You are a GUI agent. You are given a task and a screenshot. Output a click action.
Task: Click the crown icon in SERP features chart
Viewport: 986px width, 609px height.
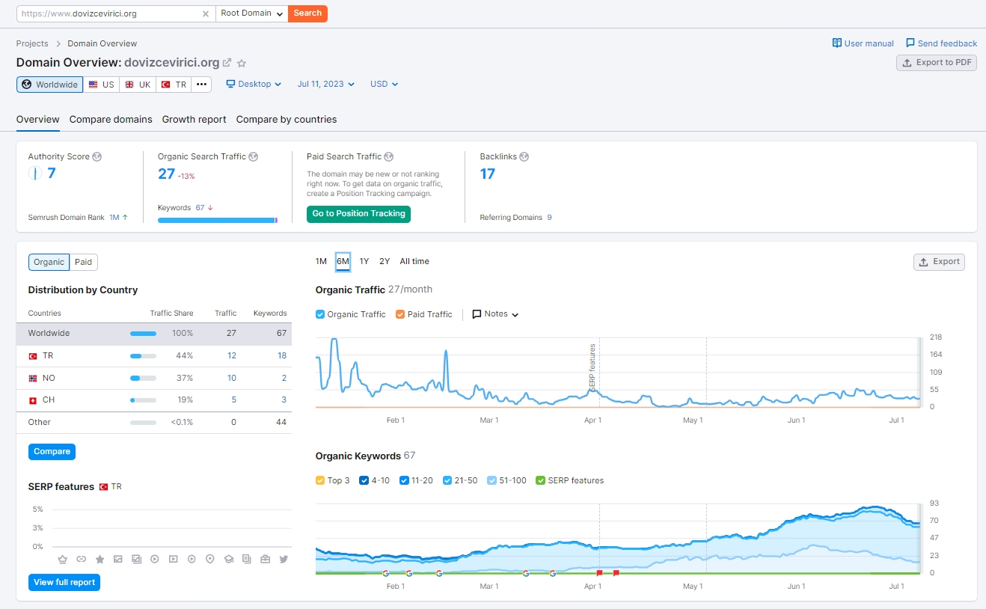pos(63,559)
